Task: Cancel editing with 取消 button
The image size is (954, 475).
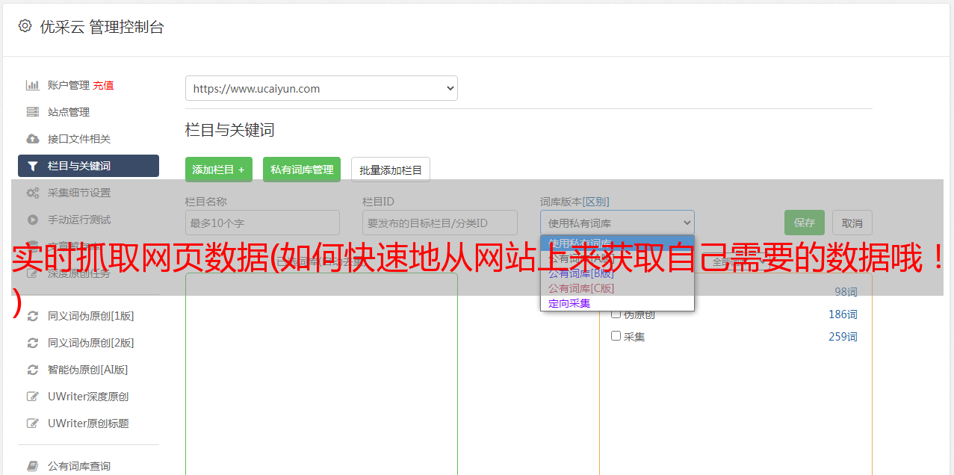Action: [852, 223]
